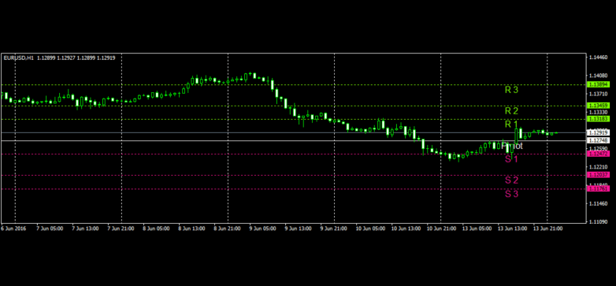Click the 1.11460 price axis value
This screenshot has width=616, height=286.
tap(598, 203)
